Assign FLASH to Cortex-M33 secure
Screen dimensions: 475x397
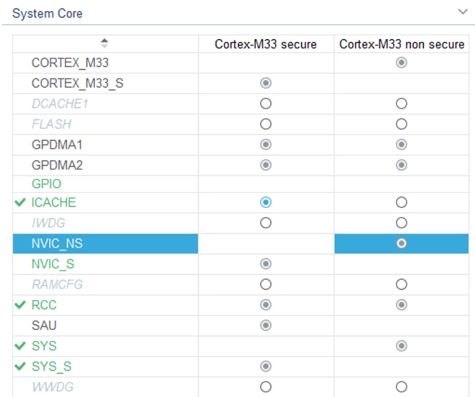click(x=265, y=124)
